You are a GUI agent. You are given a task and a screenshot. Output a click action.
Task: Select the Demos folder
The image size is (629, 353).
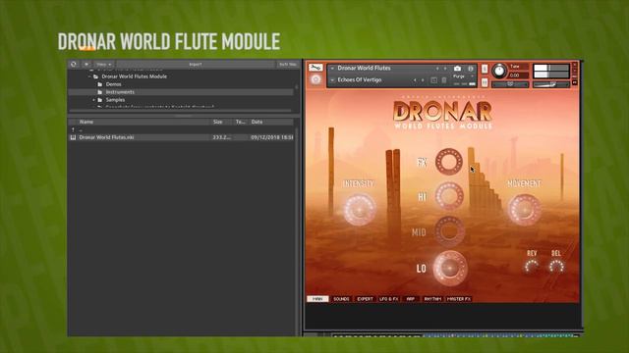[113, 84]
